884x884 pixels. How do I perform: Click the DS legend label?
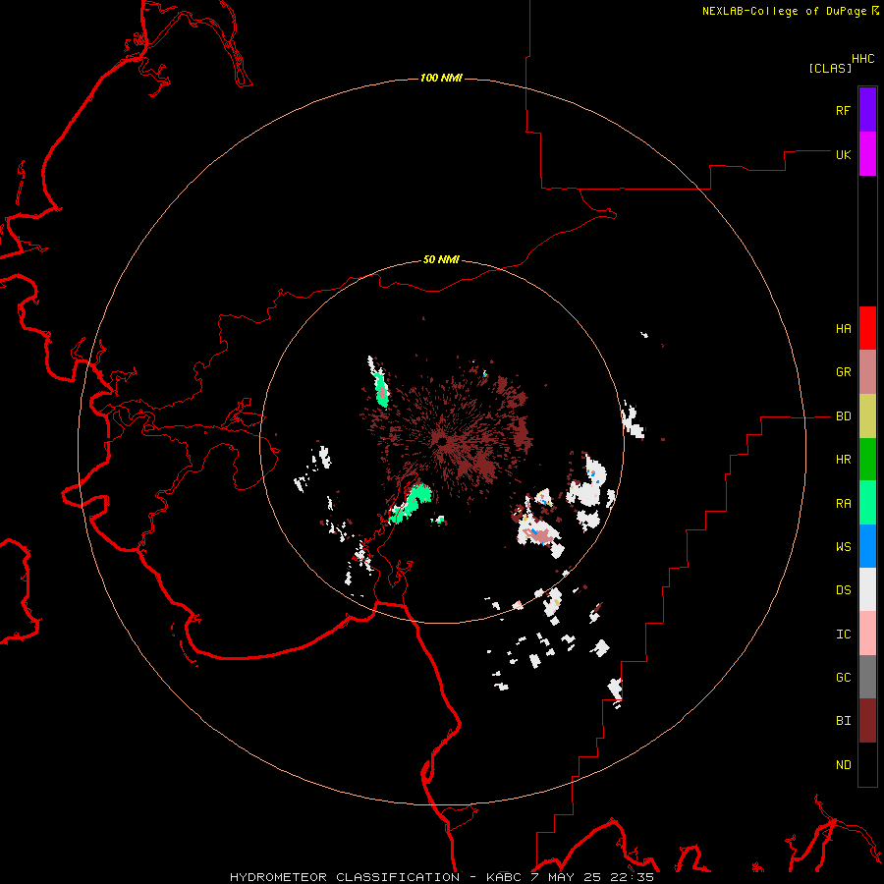coord(843,590)
